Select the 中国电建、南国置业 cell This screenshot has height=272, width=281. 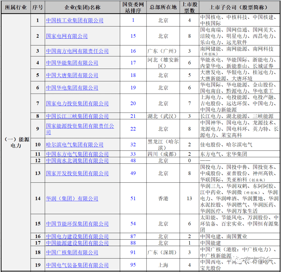point(239,236)
